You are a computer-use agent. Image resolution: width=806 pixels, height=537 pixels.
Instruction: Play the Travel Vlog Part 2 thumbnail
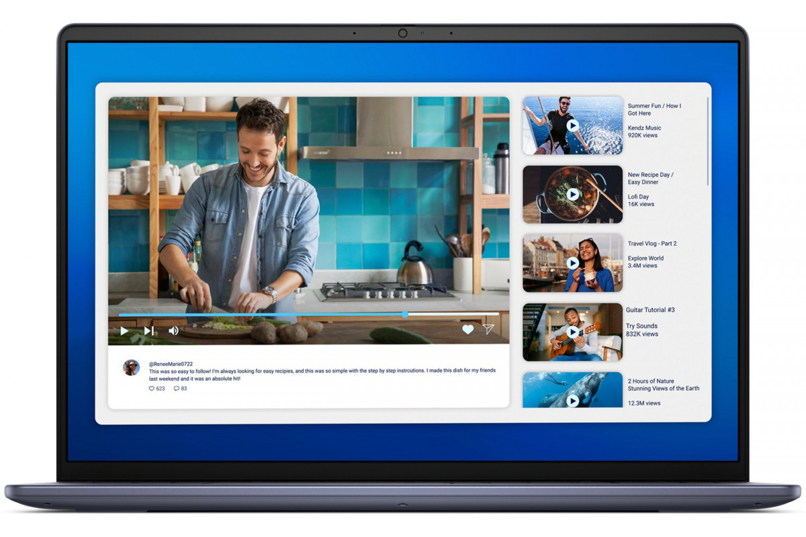pyautogui.click(x=572, y=263)
